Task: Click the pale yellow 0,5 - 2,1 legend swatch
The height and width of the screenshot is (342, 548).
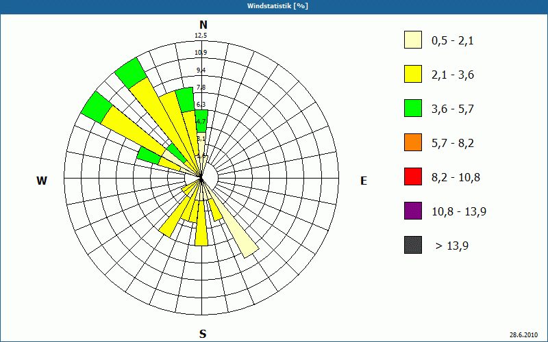Action: [x=413, y=40]
